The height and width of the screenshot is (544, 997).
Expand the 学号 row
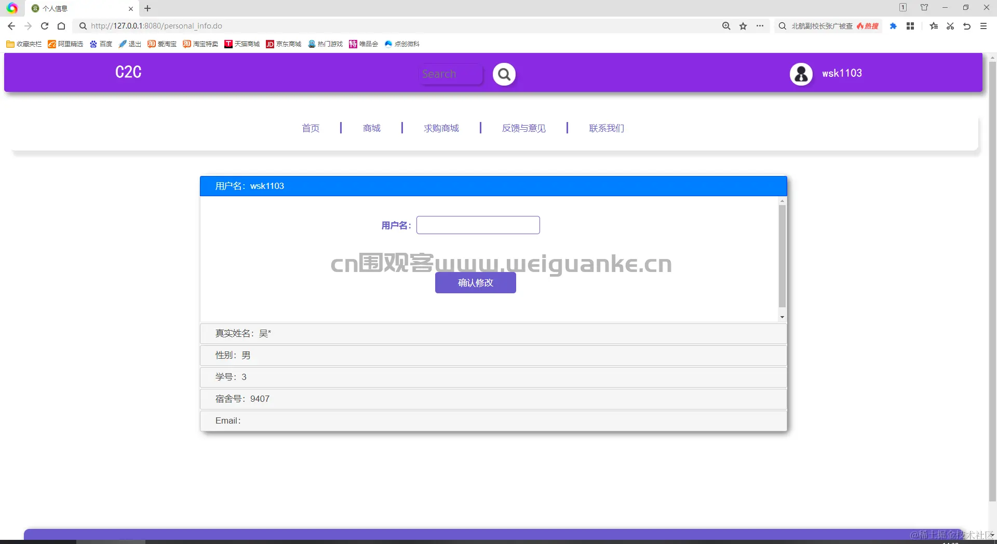493,377
